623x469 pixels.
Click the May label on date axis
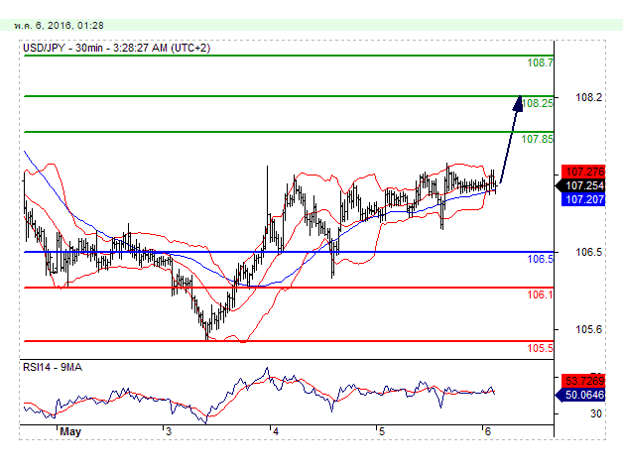tap(69, 432)
